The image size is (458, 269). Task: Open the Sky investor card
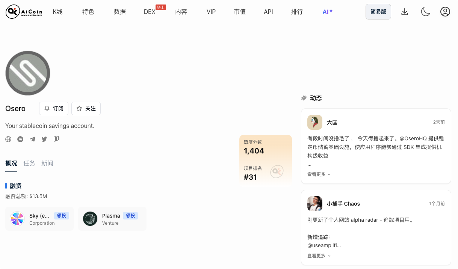click(x=39, y=219)
